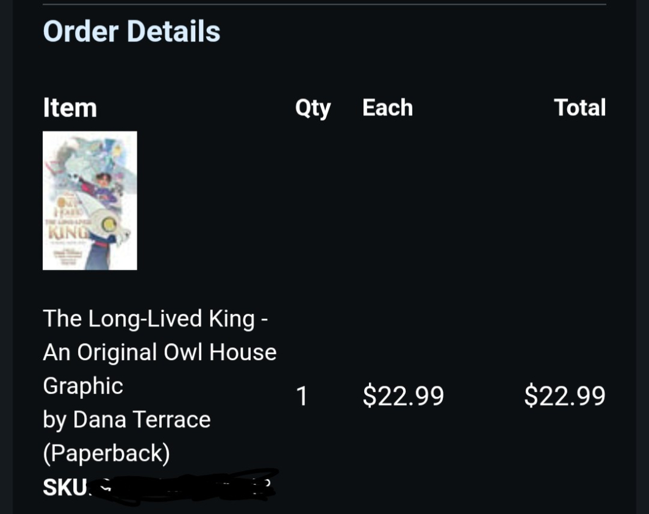The width and height of the screenshot is (649, 514).
Task: Select the "Each" column header
Action: click(387, 108)
